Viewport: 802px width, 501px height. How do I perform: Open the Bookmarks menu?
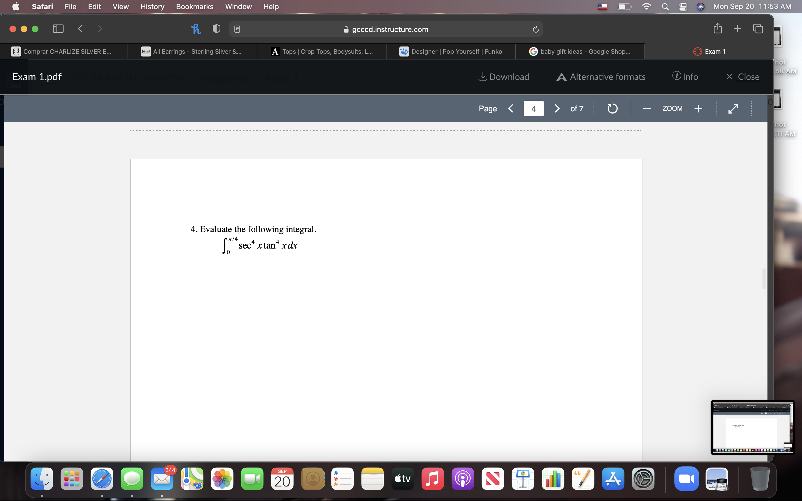pos(195,7)
